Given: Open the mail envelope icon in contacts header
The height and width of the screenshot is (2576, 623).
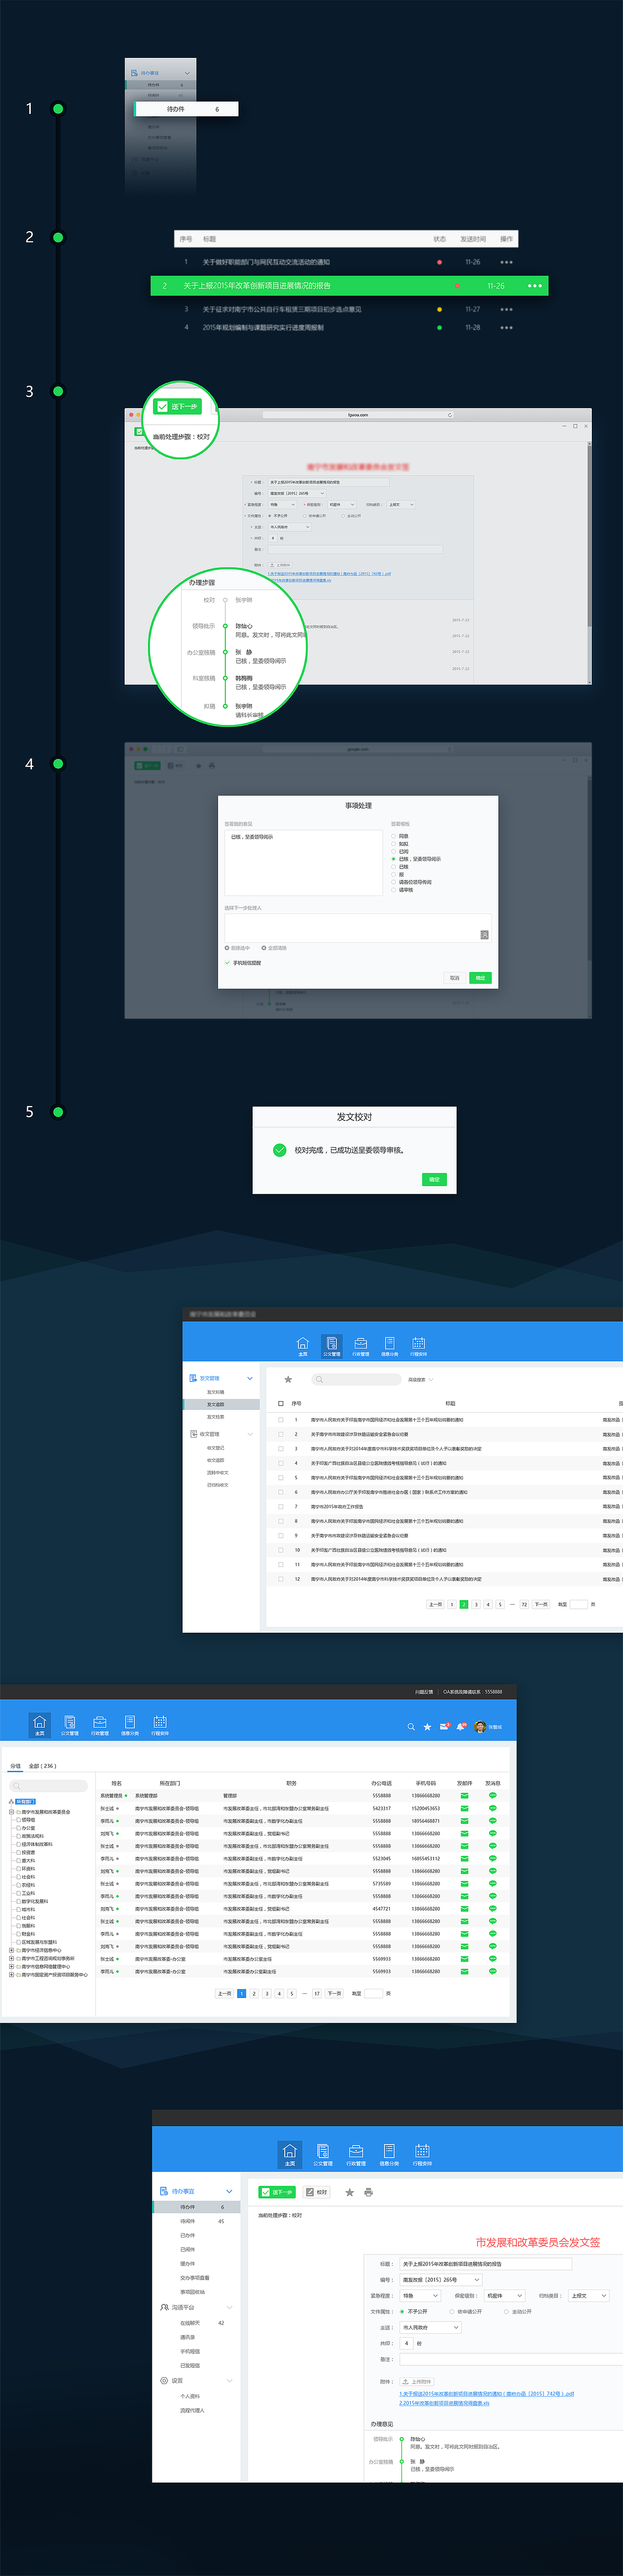Looking at the screenshot, I should tap(445, 1727).
